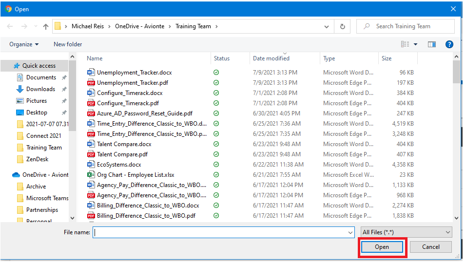This screenshot has height=263, width=466.
Task: Click OneDrive - Avionte in address path
Action: tap(140, 26)
